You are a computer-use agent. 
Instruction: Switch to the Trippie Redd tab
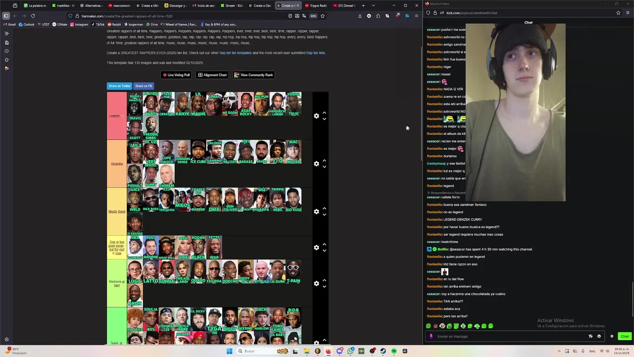tap(316, 5)
